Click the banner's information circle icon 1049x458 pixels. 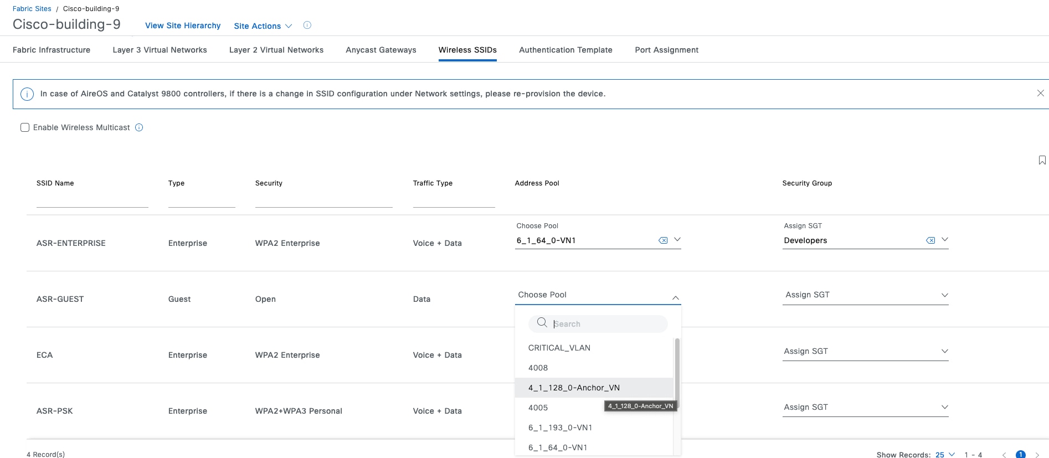[27, 94]
